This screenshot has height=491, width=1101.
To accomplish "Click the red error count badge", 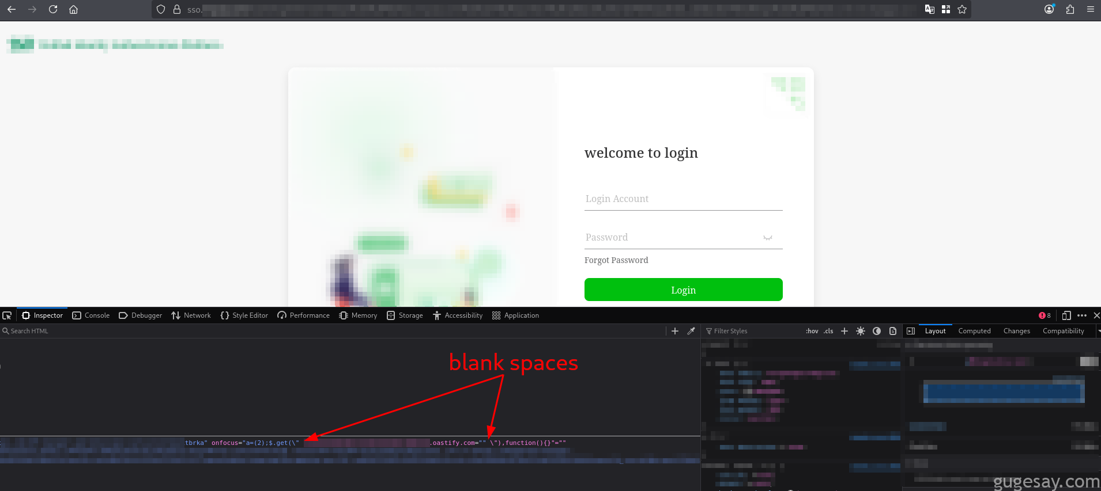I will 1045,315.
